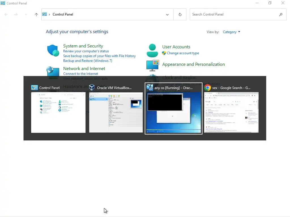Click the View by label
290x217 pixels.
tap(213, 32)
